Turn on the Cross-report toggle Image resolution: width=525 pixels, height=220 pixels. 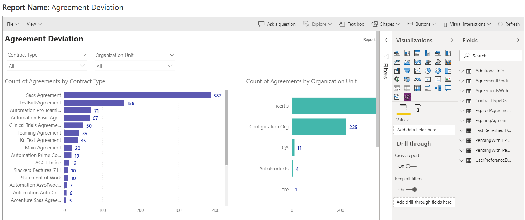click(x=411, y=166)
